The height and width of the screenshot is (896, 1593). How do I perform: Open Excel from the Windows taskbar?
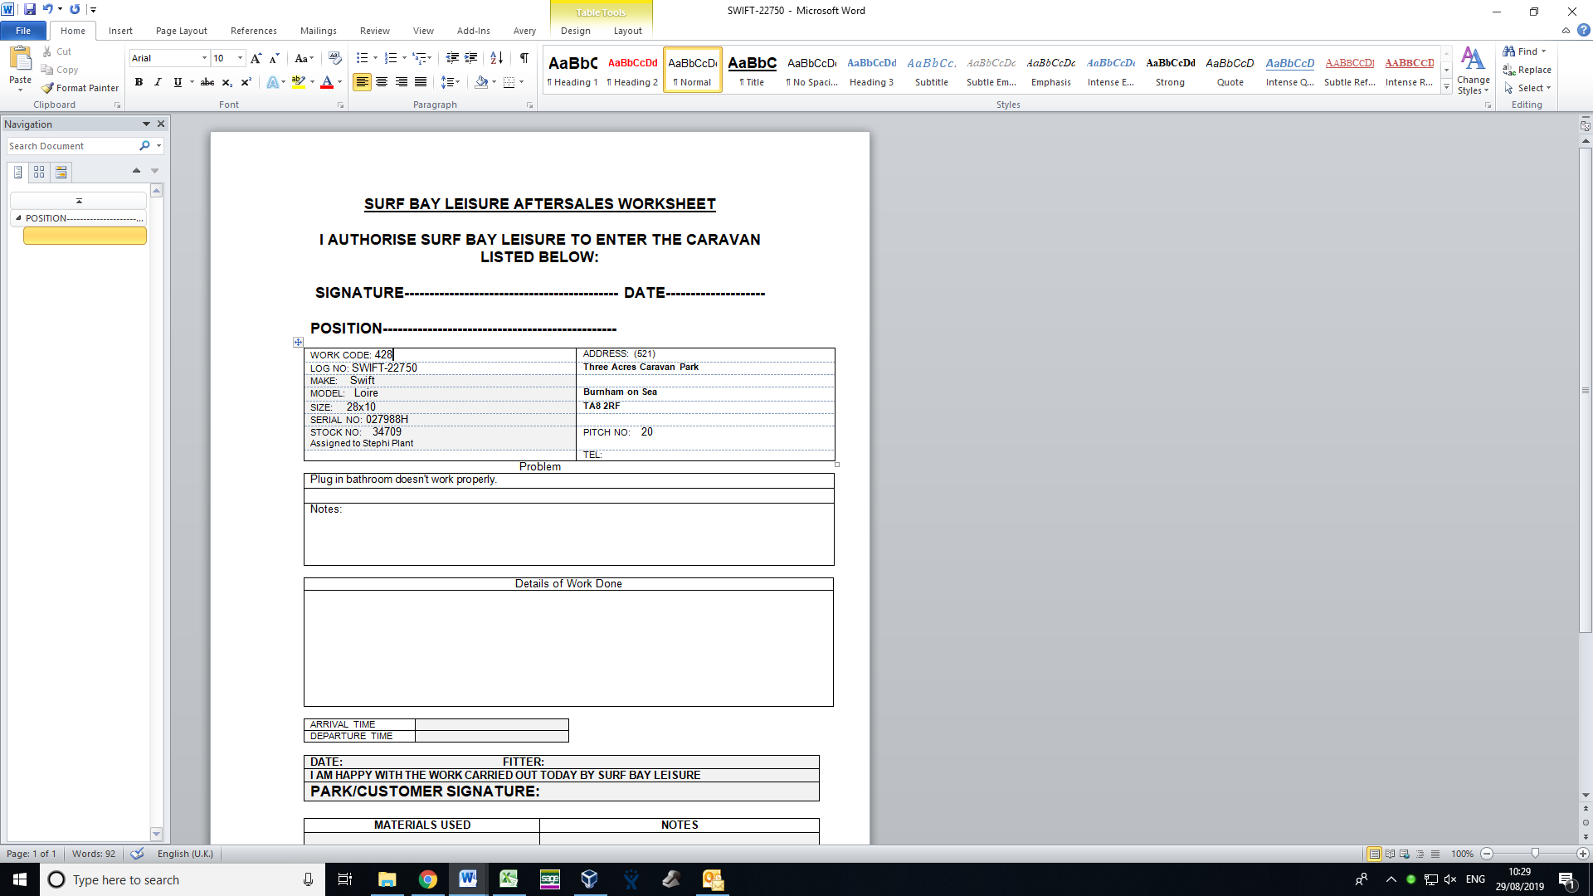[508, 879]
